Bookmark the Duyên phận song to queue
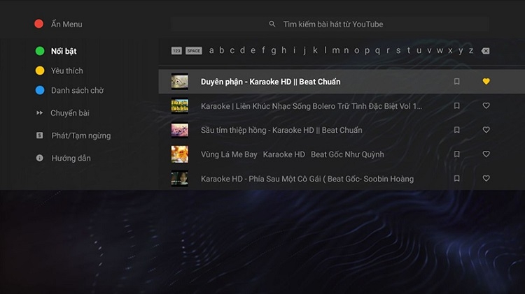525x294 pixels. (456, 81)
